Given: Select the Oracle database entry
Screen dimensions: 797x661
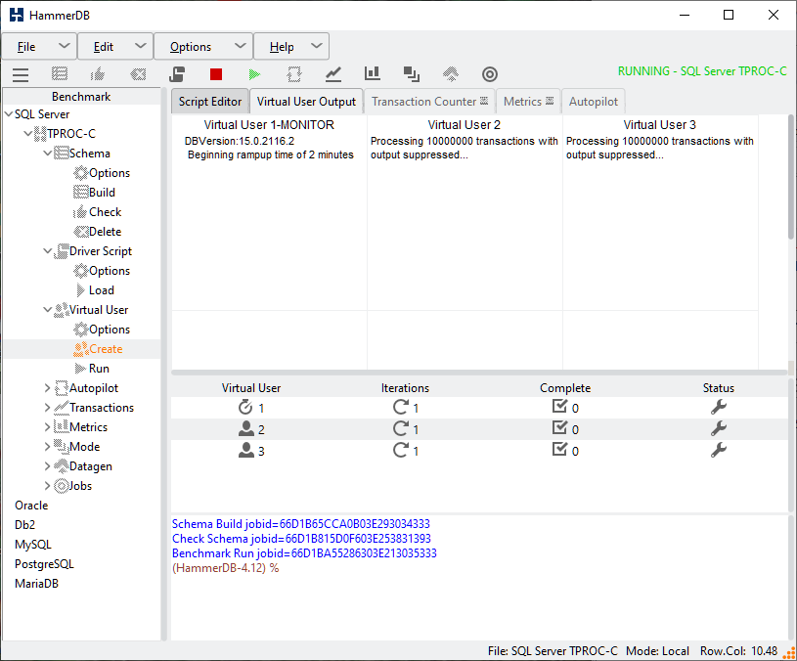Looking at the screenshot, I should point(31,506).
